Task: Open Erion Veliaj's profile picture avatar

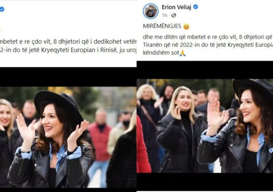Action: coord(150,11)
